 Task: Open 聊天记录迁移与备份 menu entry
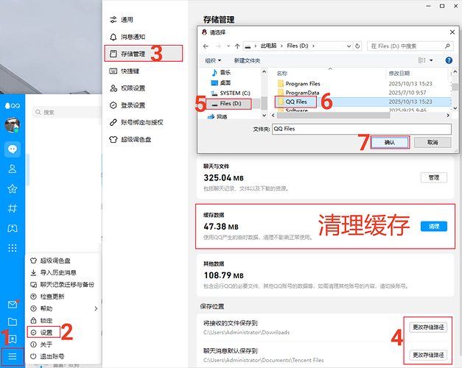click(x=63, y=285)
